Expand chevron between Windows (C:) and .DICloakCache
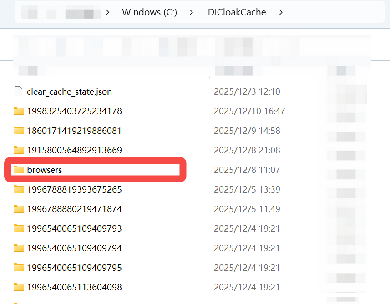The image size is (390, 304). 191,12
